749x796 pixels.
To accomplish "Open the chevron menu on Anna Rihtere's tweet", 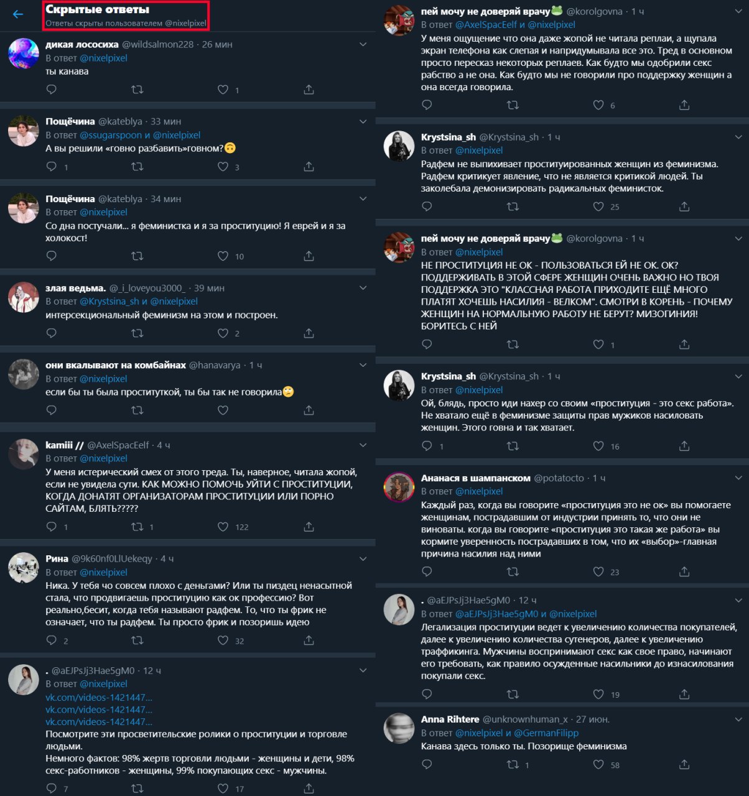I will [738, 720].
